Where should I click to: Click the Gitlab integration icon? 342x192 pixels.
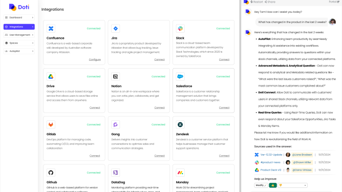point(51,124)
